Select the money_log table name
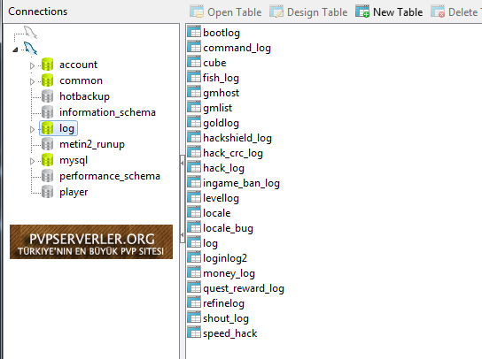This screenshot has width=482, height=359. pos(229,273)
